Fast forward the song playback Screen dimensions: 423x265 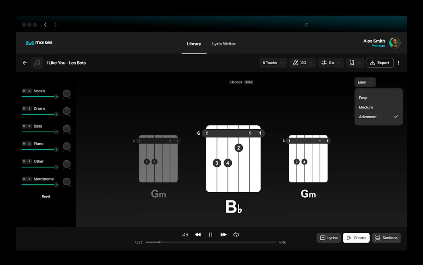(x=223, y=234)
